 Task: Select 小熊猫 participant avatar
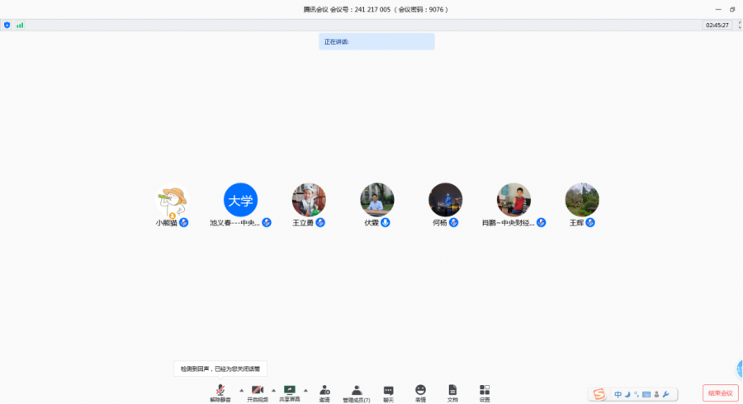point(172,200)
